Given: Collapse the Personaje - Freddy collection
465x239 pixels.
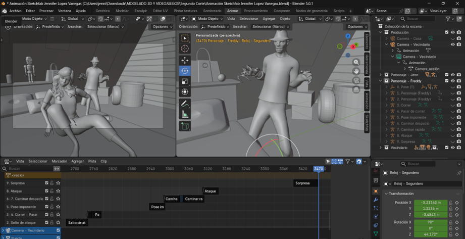Looking at the screenshot, I should [381, 81].
